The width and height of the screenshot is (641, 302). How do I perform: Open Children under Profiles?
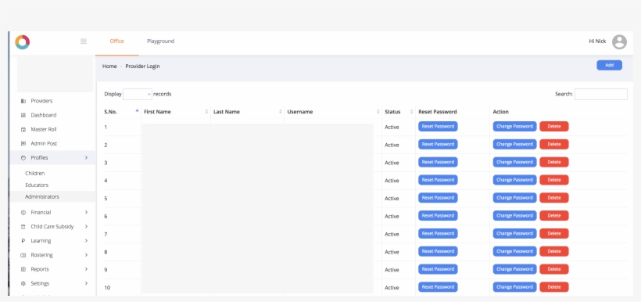click(x=34, y=174)
